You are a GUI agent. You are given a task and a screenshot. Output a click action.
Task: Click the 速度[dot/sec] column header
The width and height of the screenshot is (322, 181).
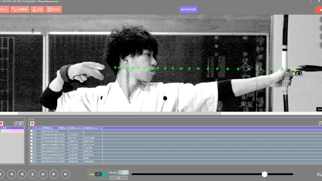coord(76,128)
